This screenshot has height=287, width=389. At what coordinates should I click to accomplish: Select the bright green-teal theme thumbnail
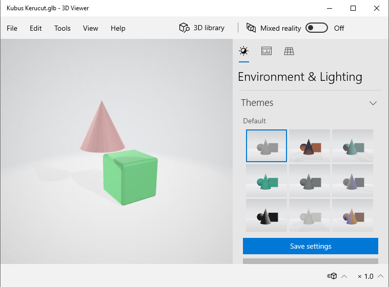click(x=267, y=181)
